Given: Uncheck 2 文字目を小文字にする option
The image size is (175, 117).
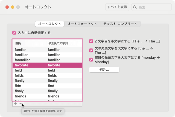Looking at the screenshot, I should pos(91,41).
